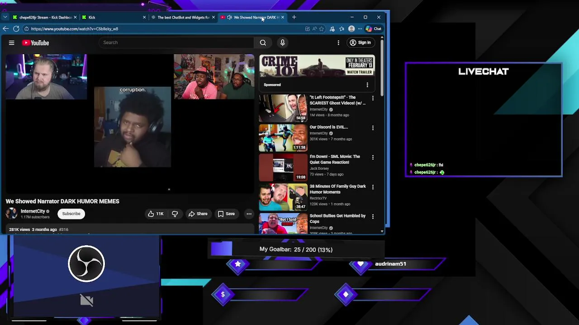Open the tab list dropdown arrow
The height and width of the screenshot is (325, 579).
click(x=5, y=17)
